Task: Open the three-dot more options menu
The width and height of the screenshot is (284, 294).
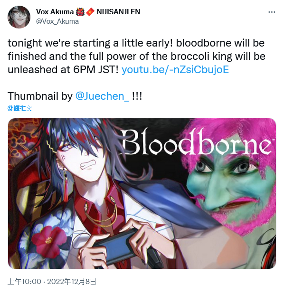Action: point(272,12)
